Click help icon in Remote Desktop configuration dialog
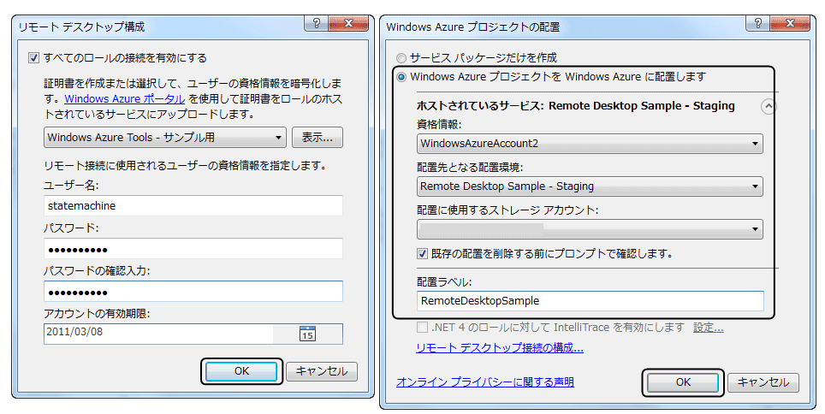 [x=316, y=23]
